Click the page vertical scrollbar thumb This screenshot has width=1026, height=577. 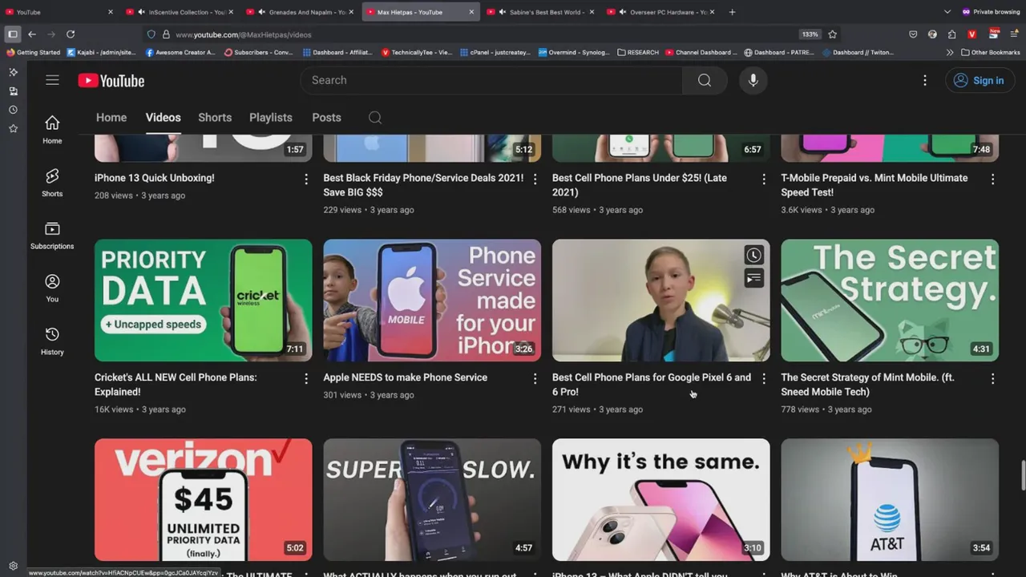(x=1022, y=474)
